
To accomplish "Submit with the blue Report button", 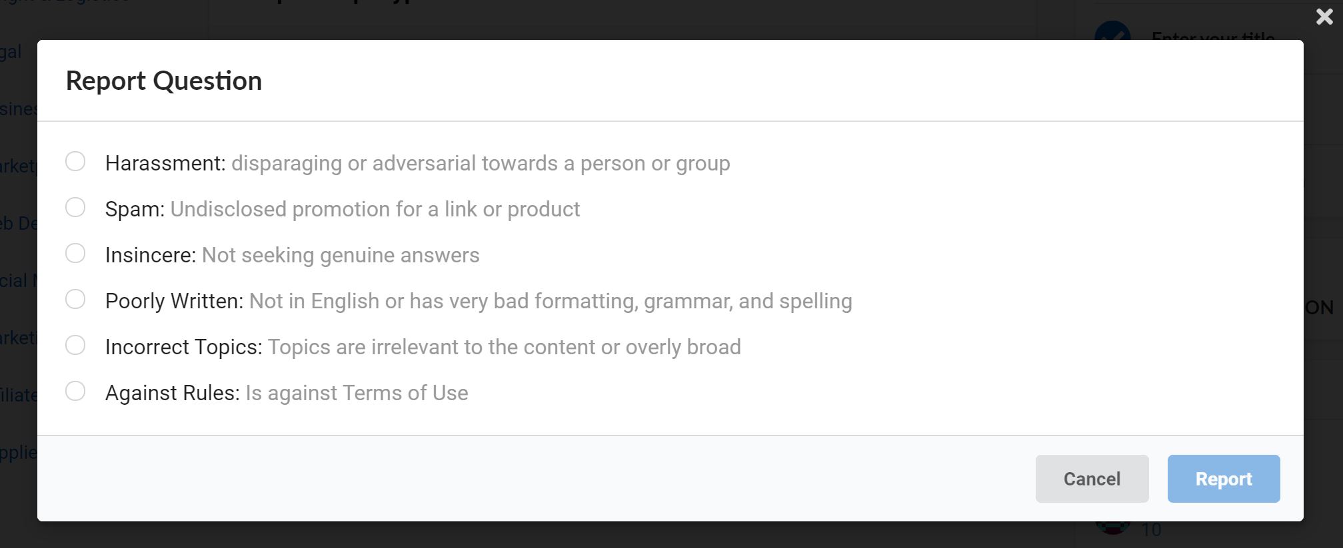I will (x=1223, y=479).
